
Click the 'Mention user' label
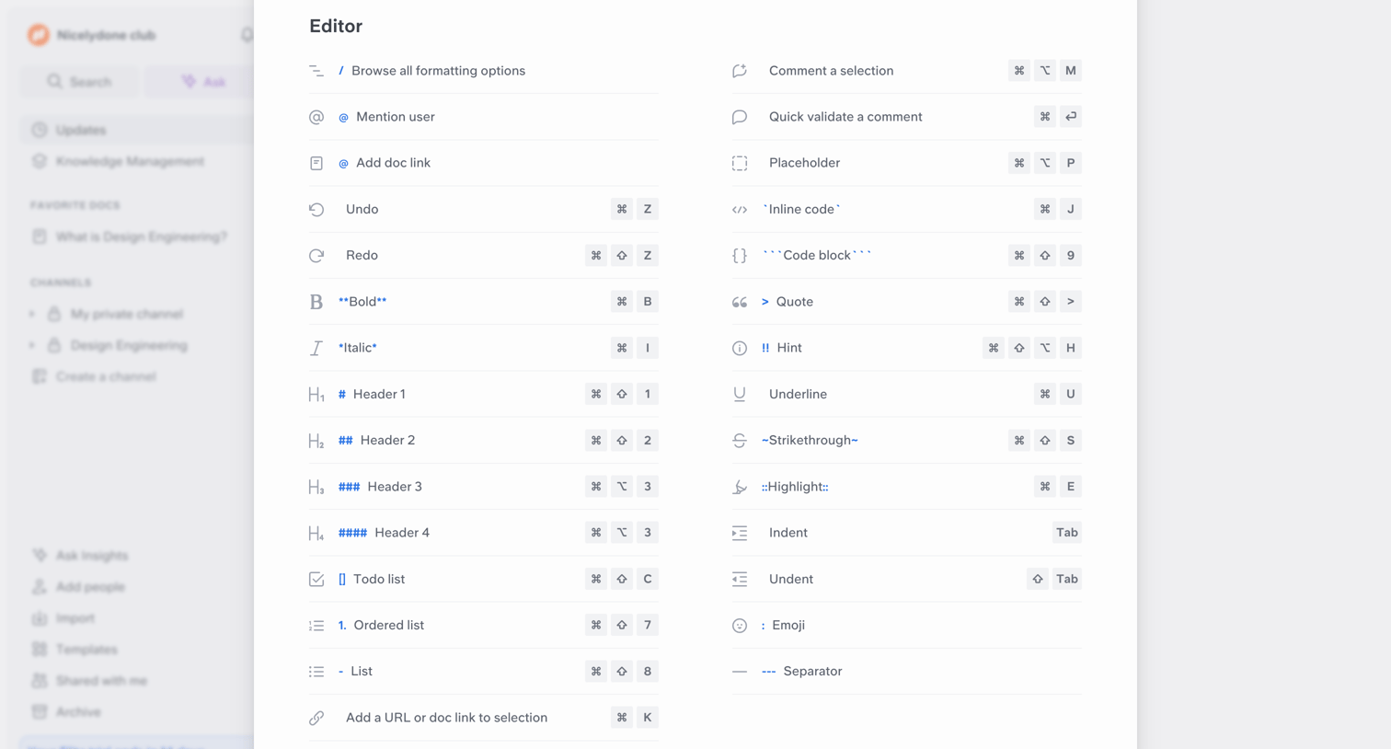pyautogui.click(x=396, y=117)
